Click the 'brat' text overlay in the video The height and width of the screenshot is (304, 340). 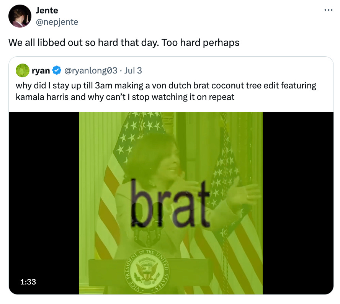click(170, 203)
